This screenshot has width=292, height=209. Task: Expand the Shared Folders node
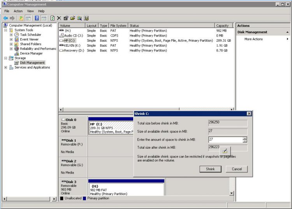click(x=11, y=44)
